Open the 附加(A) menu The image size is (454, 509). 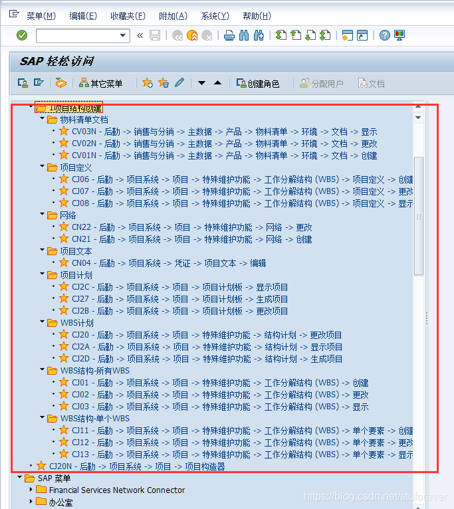pyautogui.click(x=173, y=16)
